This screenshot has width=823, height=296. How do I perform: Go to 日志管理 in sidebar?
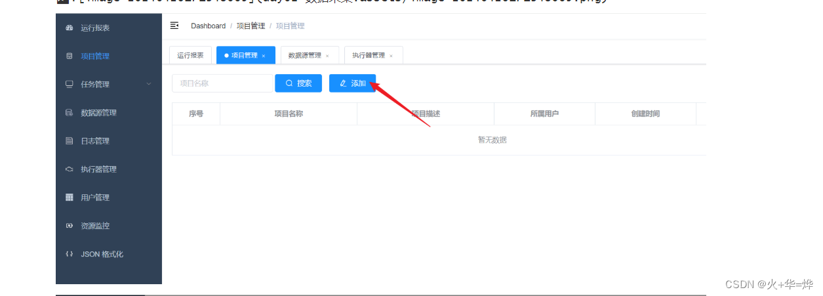tap(109, 141)
